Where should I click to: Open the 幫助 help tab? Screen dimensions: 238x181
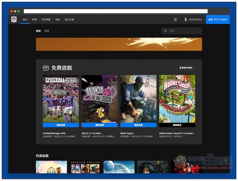57,20
